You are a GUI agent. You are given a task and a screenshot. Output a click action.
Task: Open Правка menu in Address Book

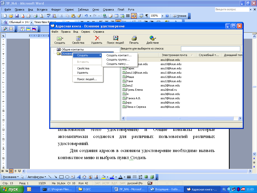[x=66, y=32]
